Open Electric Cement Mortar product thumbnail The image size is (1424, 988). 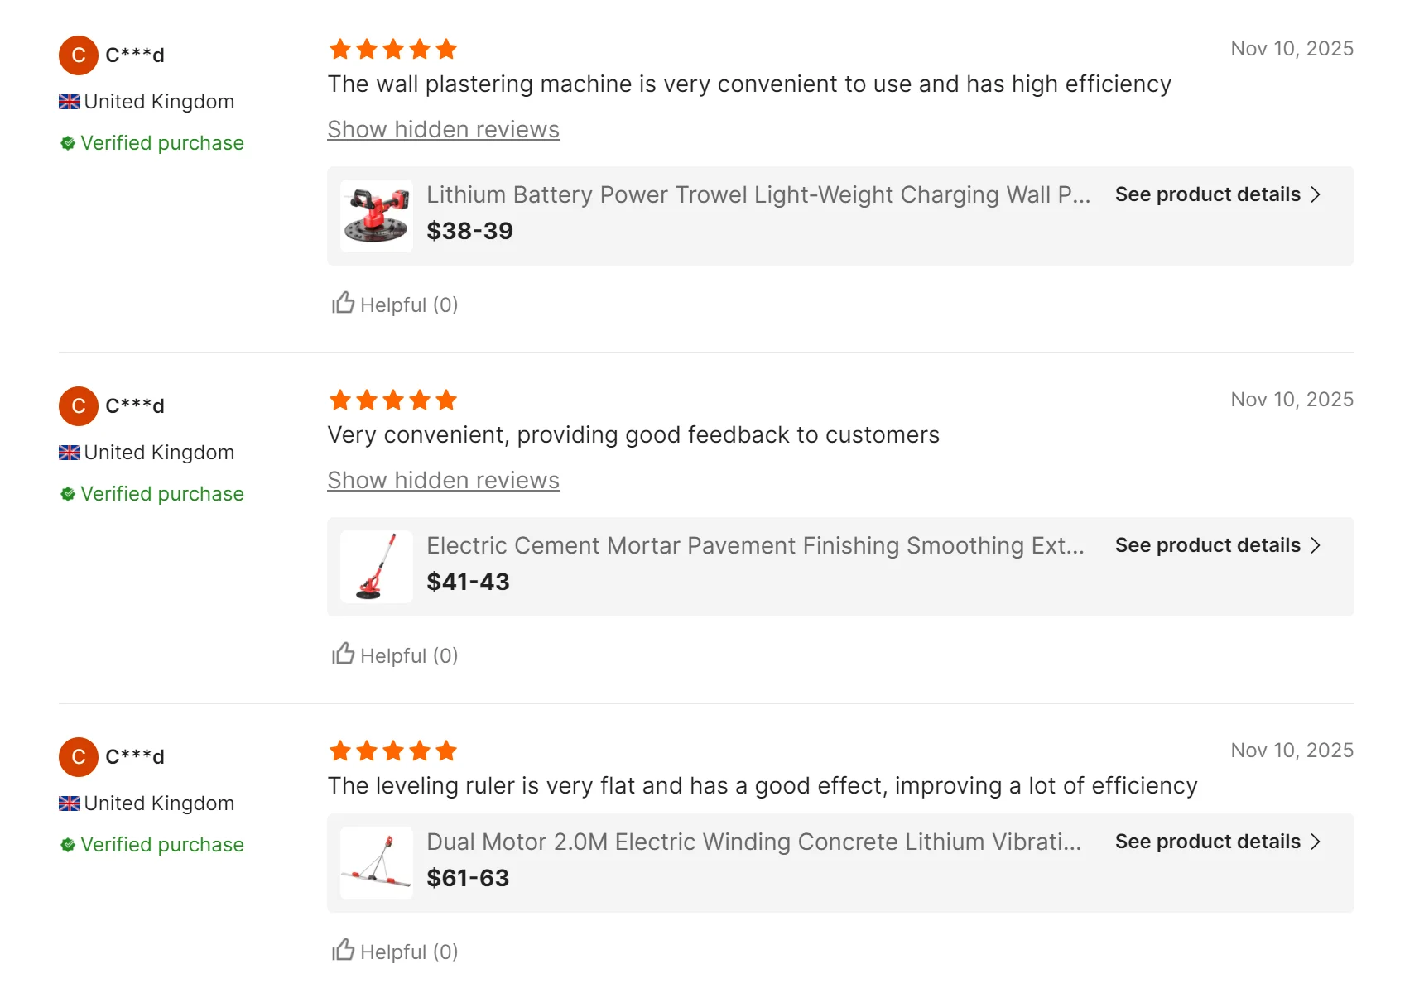(x=376, y=567)
